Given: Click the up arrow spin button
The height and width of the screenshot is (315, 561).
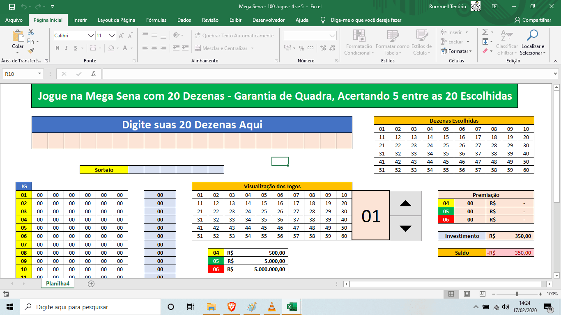Looking at the screenshot, I should (405, 203).
